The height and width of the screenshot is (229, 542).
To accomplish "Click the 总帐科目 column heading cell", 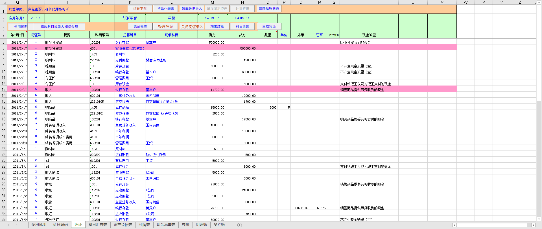I will point(130,35).
